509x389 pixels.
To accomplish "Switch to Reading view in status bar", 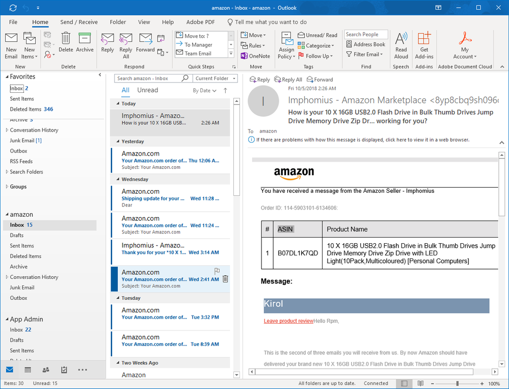I will tap(420, 383).
